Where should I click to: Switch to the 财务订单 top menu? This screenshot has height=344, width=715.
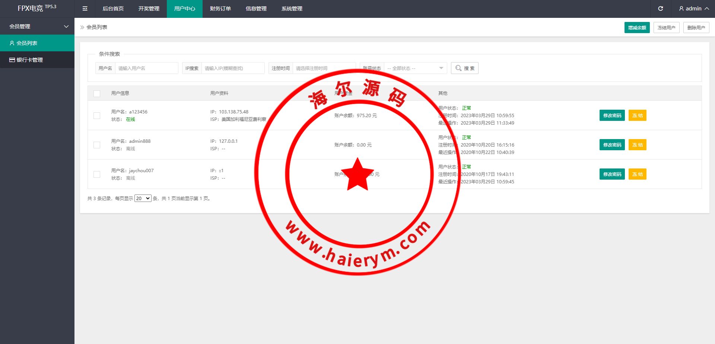pos(220,9)
